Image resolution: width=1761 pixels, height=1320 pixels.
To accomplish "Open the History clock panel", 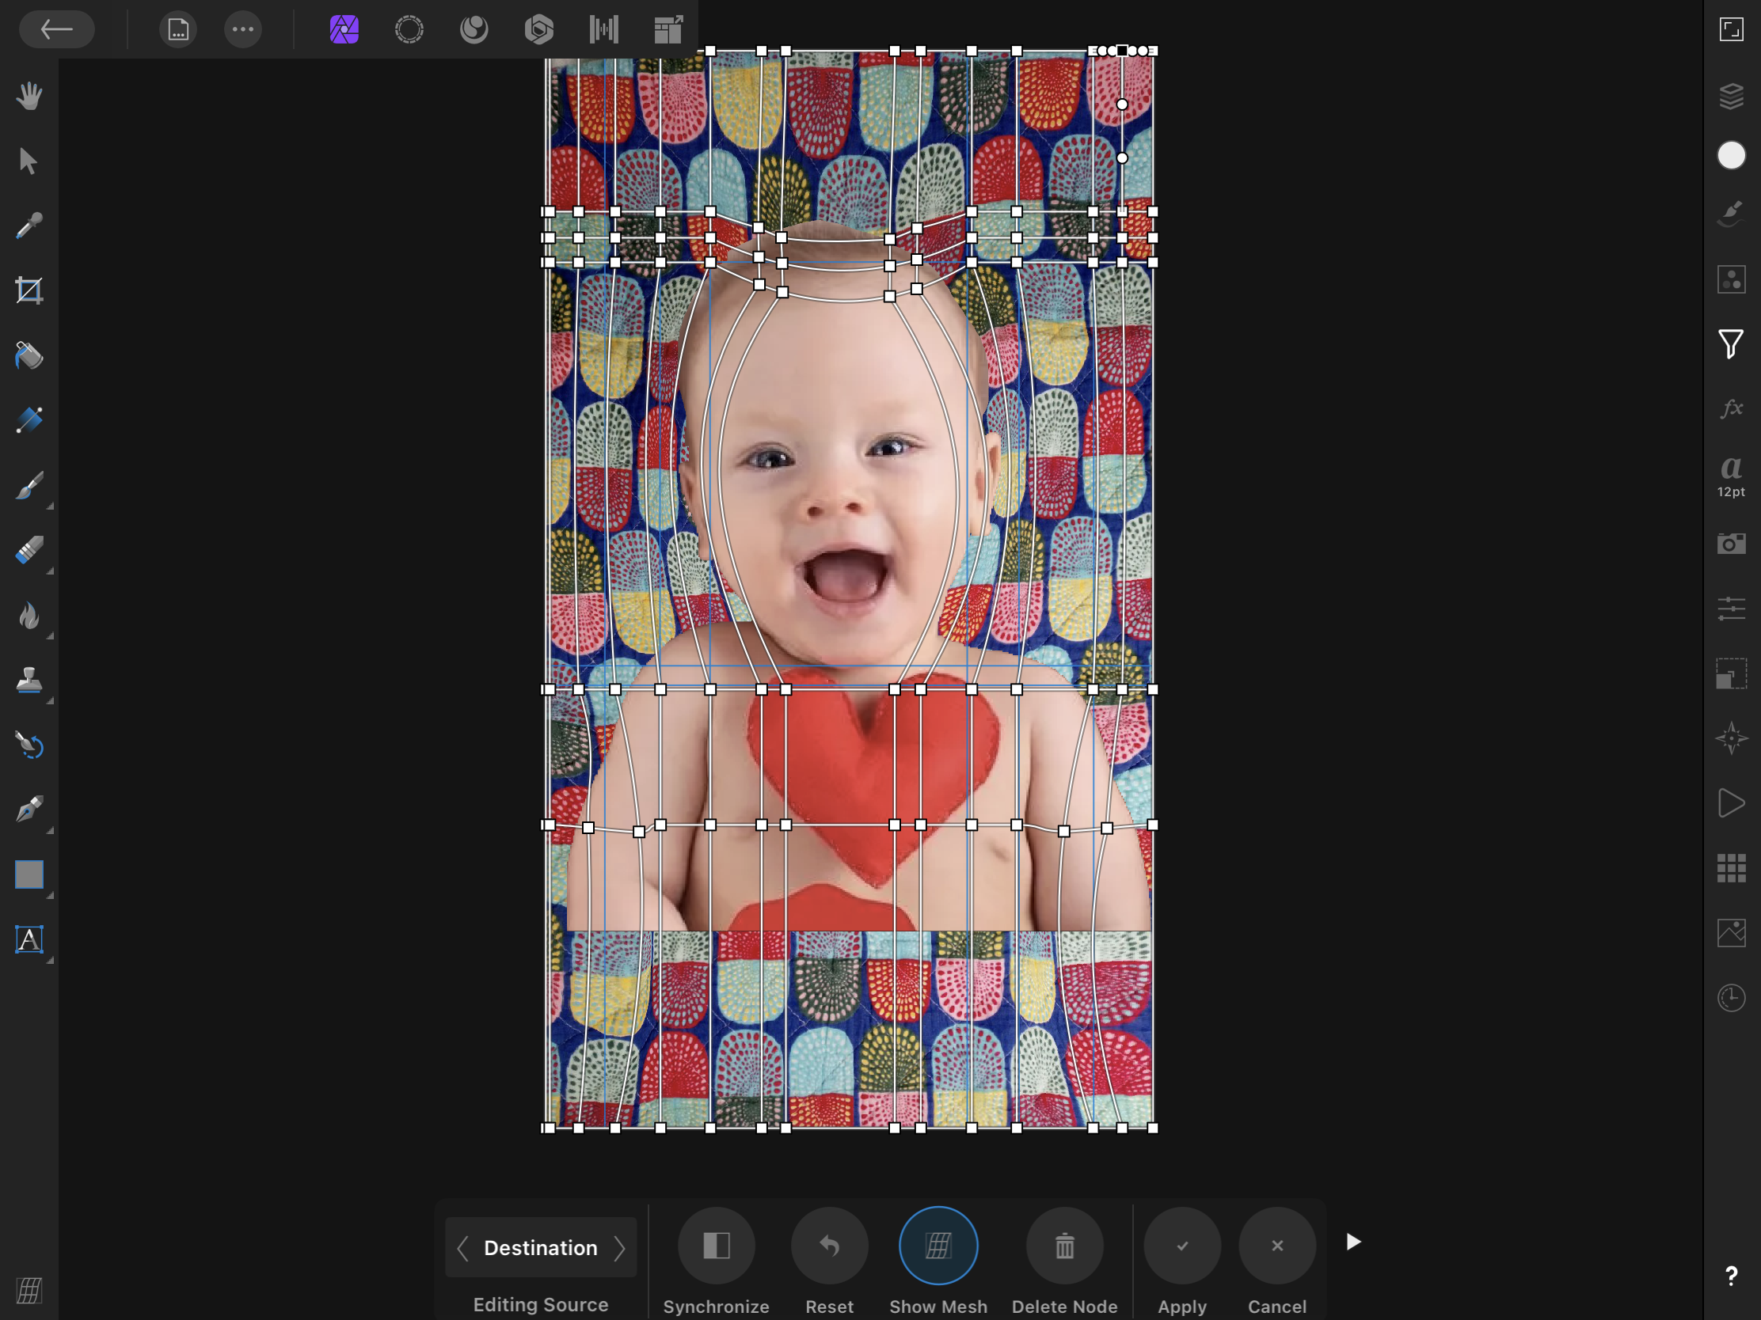I will click(x=1731, y=998).
